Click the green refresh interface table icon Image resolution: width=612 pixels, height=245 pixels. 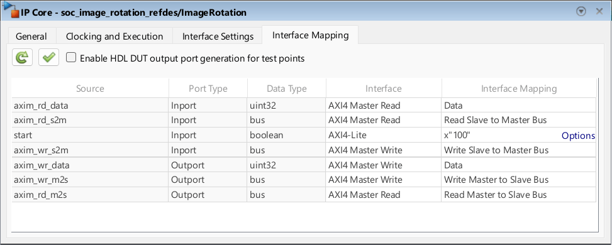click(22, 58)
